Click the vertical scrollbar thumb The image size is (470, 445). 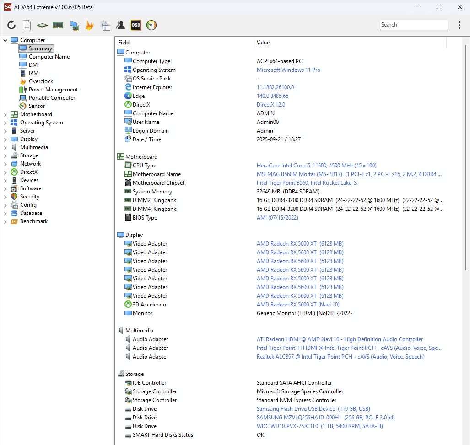click(466, 157)
